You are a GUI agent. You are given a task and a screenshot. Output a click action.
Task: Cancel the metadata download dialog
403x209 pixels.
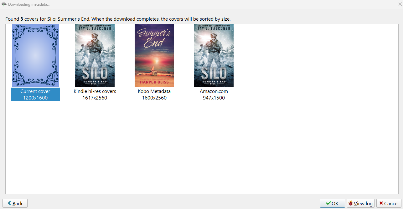click(389, 203)
